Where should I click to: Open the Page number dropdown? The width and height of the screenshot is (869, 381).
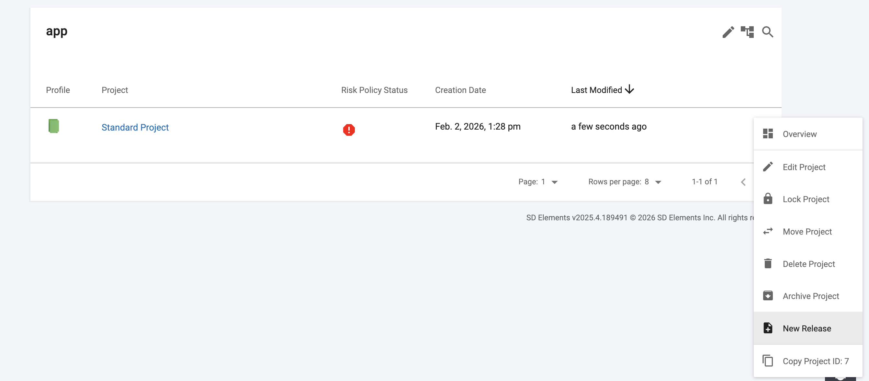(x=554, y=182)
